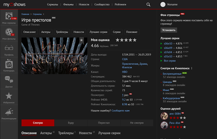Open Кибердеревня show link

tap(171, 98)
